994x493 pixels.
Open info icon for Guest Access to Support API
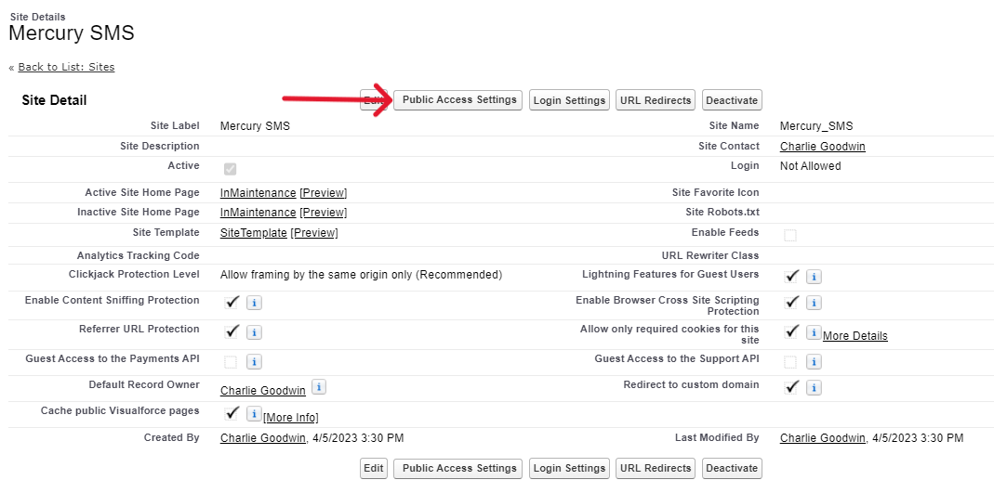click(x=814, y=362)
